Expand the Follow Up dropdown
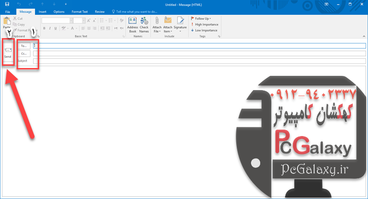 [203, 18]
